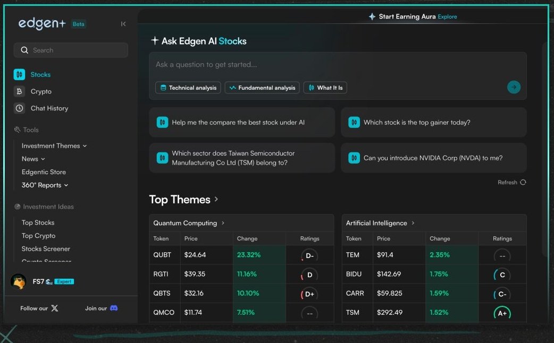Go to Top Crypto
The image size is (554, 343).
coord(38,236)
